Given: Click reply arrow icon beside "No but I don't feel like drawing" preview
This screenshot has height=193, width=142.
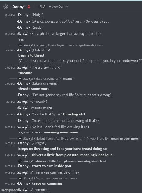Looking at the screenshot, I should pyautogui.click(x=20, y=138).
